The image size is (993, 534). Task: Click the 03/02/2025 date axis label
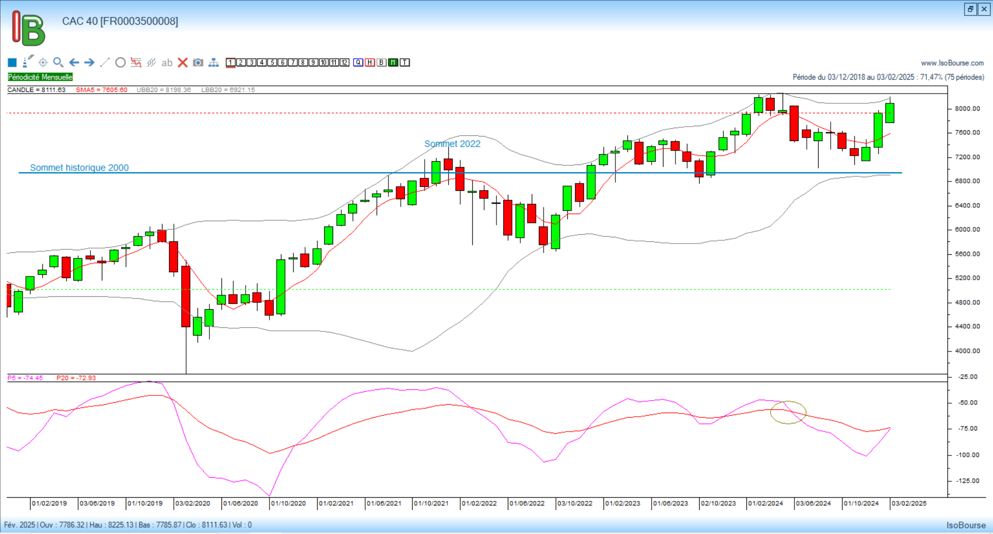pos(909,503)
